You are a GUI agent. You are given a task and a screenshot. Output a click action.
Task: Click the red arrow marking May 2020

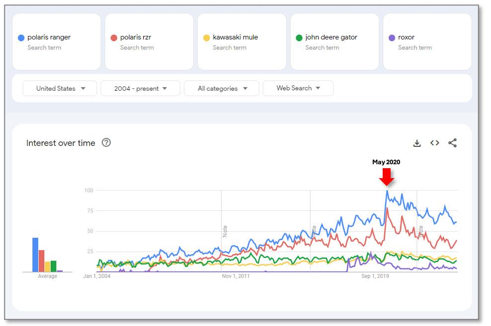386,177
